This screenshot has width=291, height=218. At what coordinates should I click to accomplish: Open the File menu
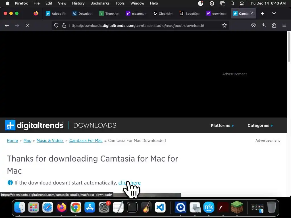coord(37,3)
